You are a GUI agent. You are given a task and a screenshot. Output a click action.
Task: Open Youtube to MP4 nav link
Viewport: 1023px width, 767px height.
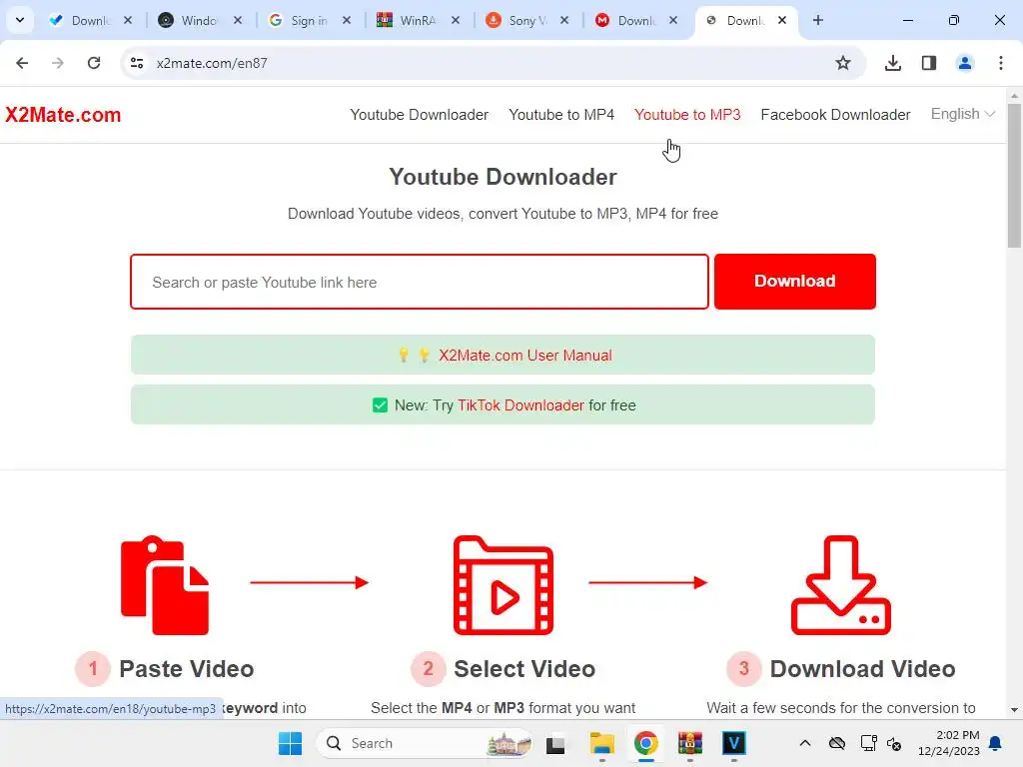point(561,115)
